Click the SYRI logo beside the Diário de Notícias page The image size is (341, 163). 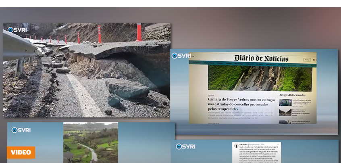[181, 56]
